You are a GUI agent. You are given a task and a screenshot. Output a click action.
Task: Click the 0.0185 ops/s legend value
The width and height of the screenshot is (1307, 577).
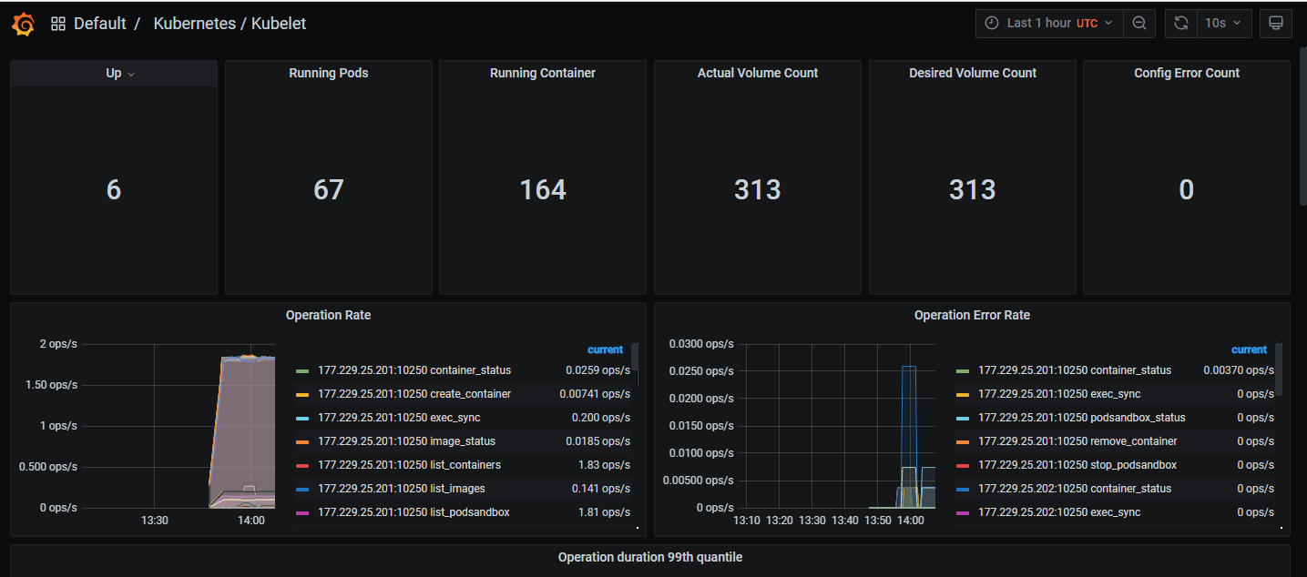[x=597, y=441]
